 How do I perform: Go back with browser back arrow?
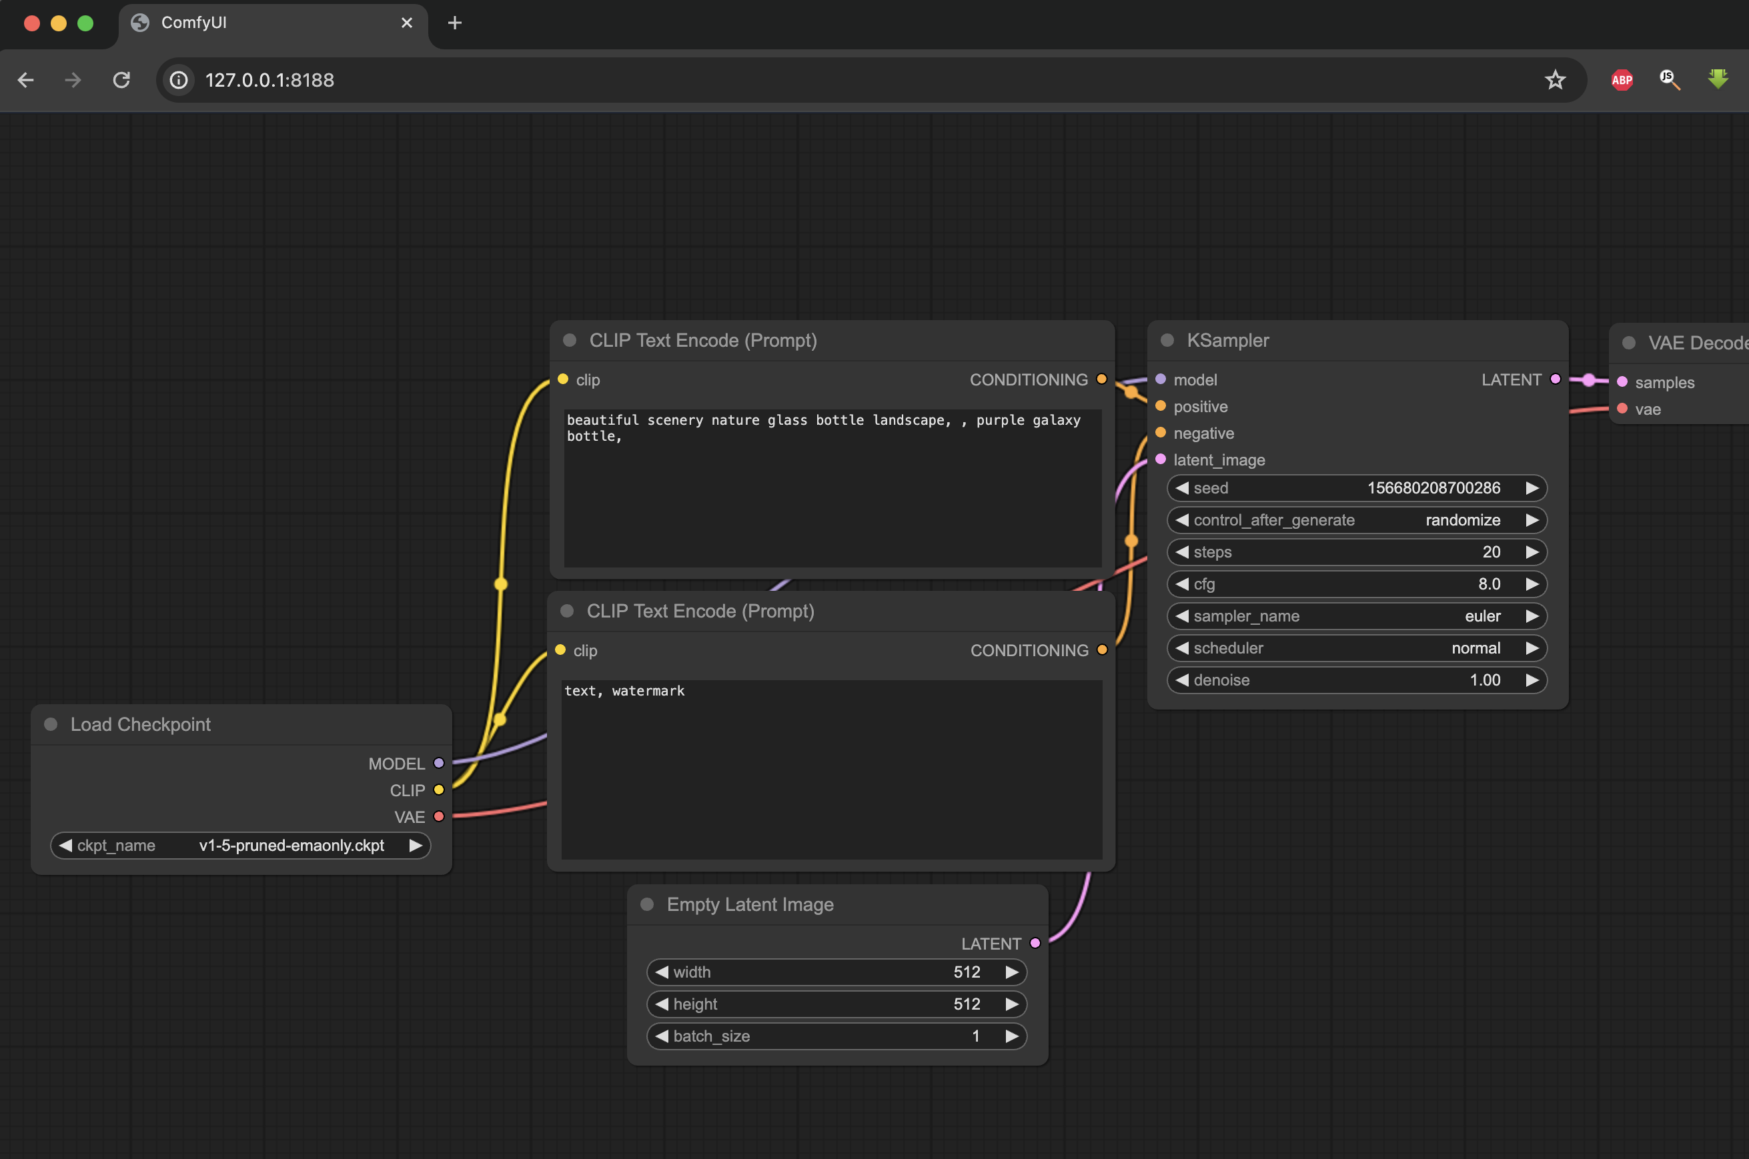click(26, 80)
